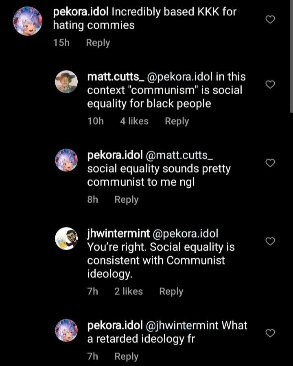
Task: View 4 likes on matt.cutts_ comment
Action: [134, 121]
